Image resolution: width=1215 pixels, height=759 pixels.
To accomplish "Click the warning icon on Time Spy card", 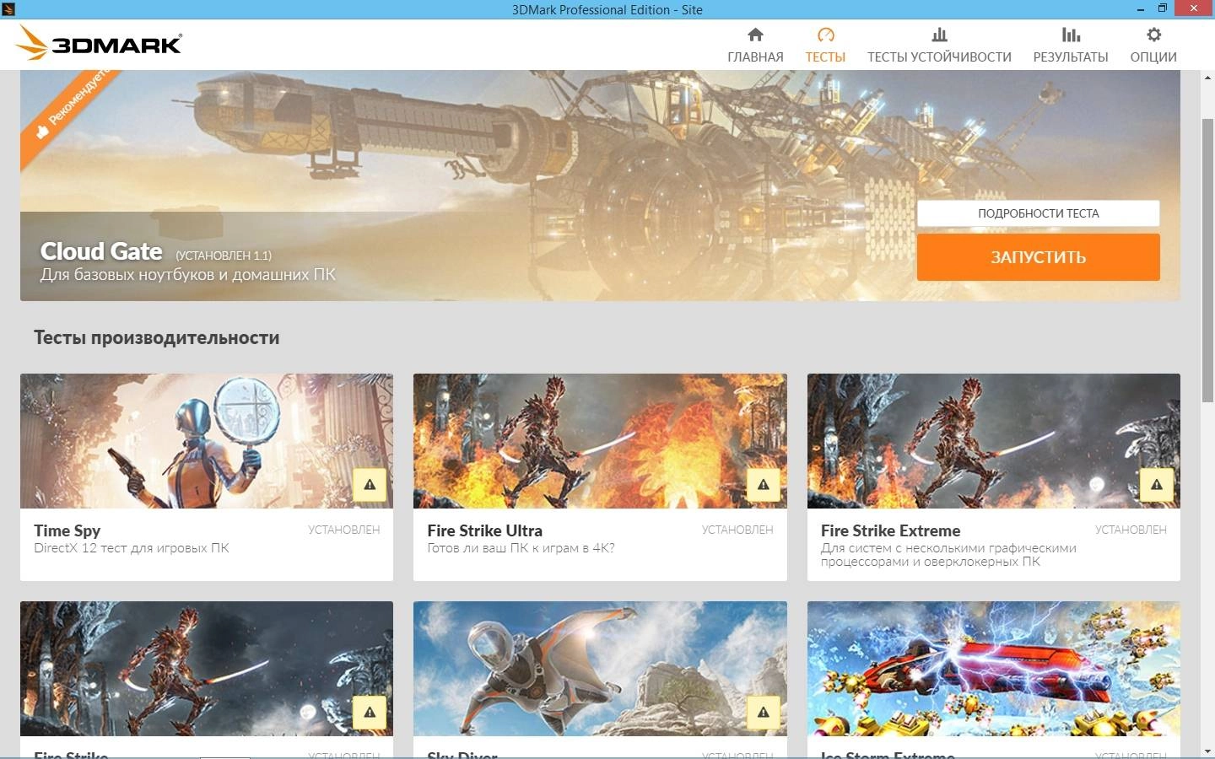I will coord(370,484).
